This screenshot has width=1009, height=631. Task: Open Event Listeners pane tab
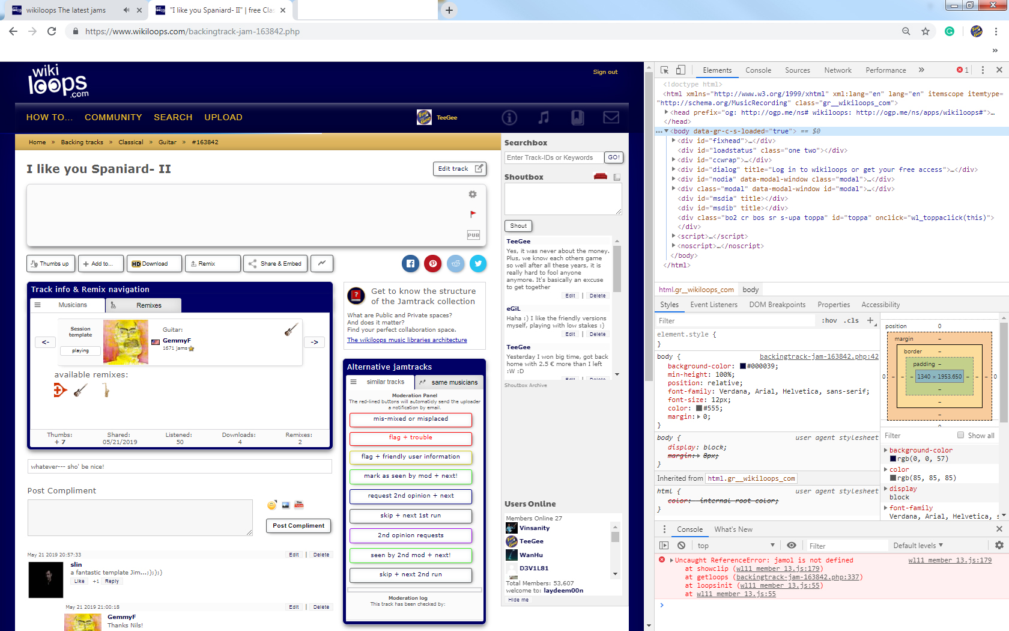714,305
